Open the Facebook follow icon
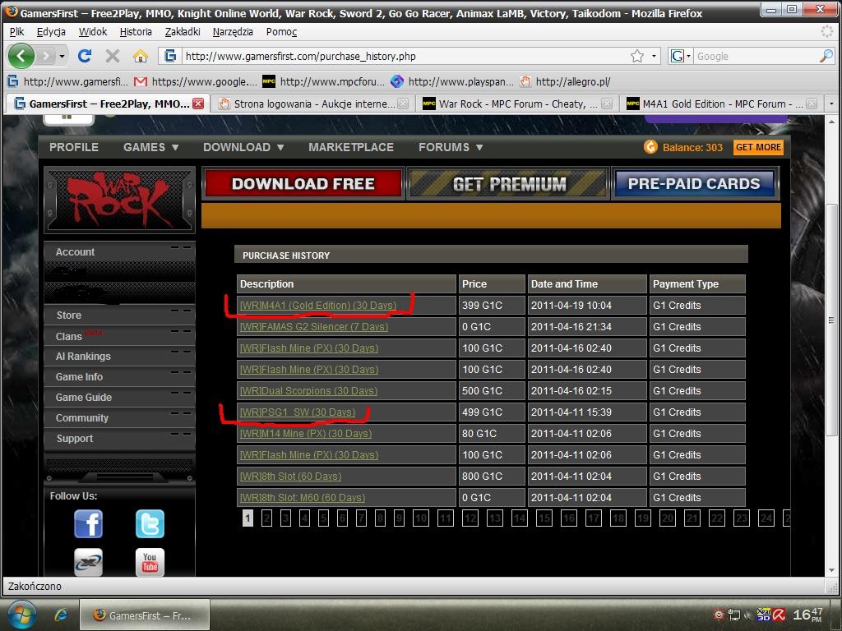 pos(88,523)
